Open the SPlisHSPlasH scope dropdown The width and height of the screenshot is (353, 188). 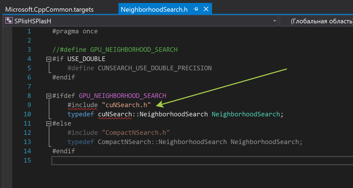(274, 21)
